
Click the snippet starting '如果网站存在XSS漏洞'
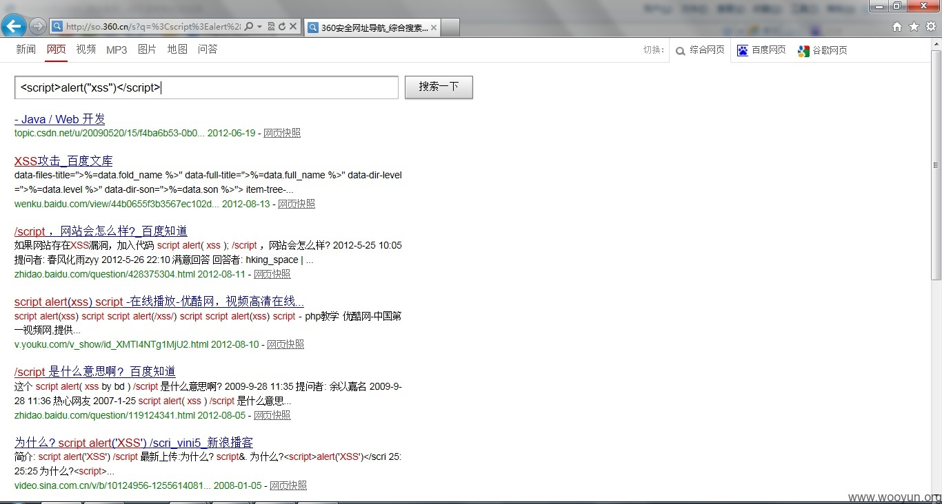coord(208,253)
